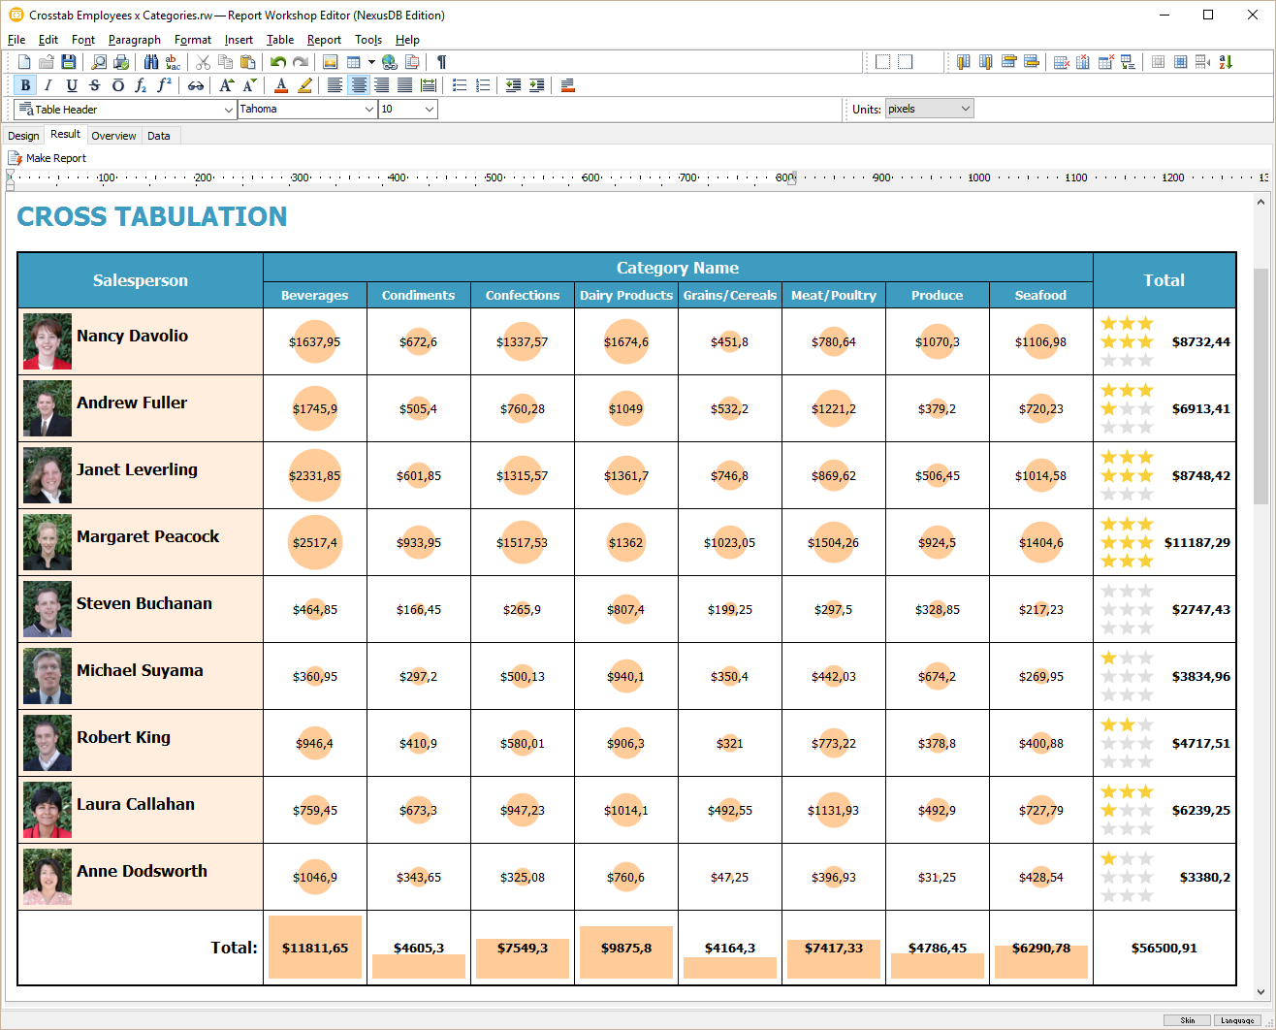Image resolution: width=1276 pixels, height=1030 pixels.
Task: Click Nancy Davolio's photo thumbnail
Action: pos(48,341)
